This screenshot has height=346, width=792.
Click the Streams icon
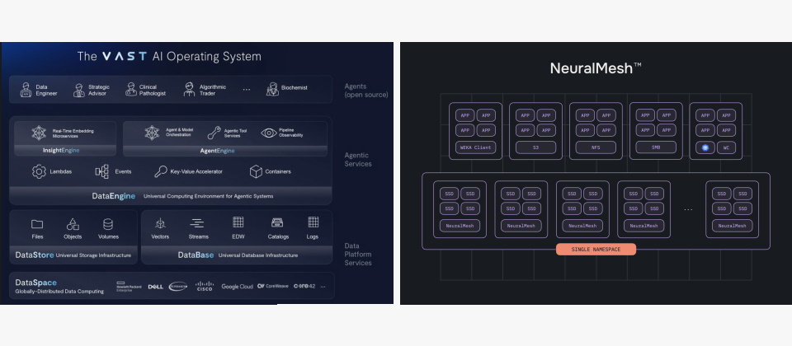coord(198,223)
